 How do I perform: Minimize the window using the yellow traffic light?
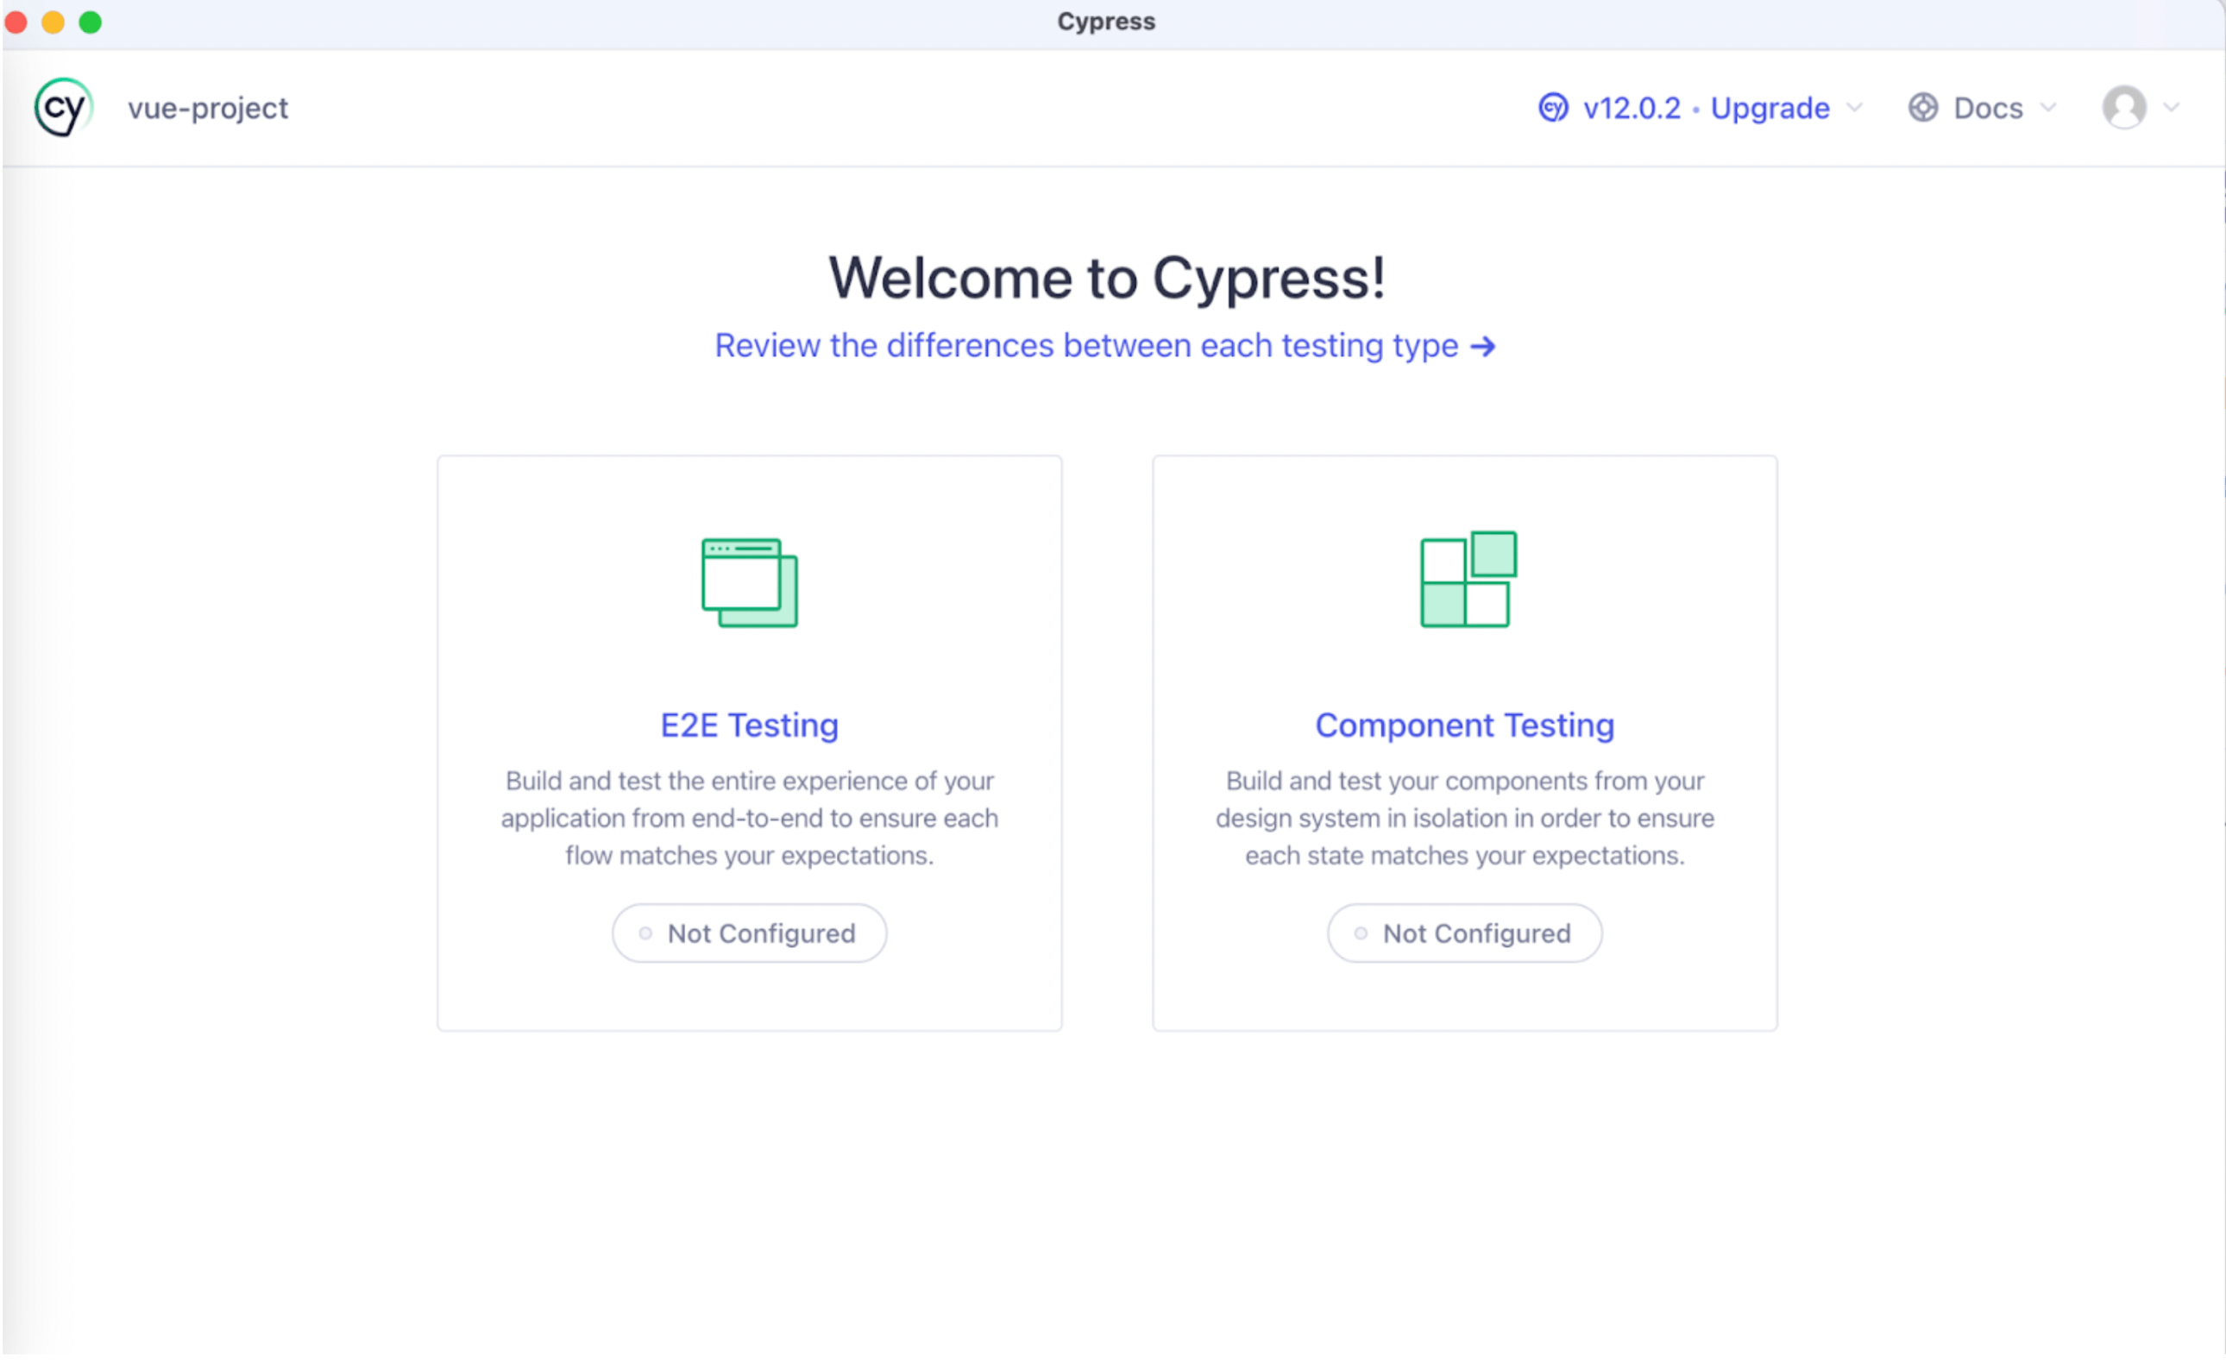point(53,22)
